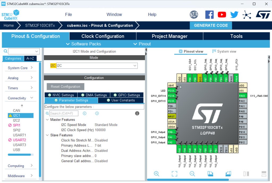
Task: Click the unassigned PA10 pin
Action: point(243,111)
